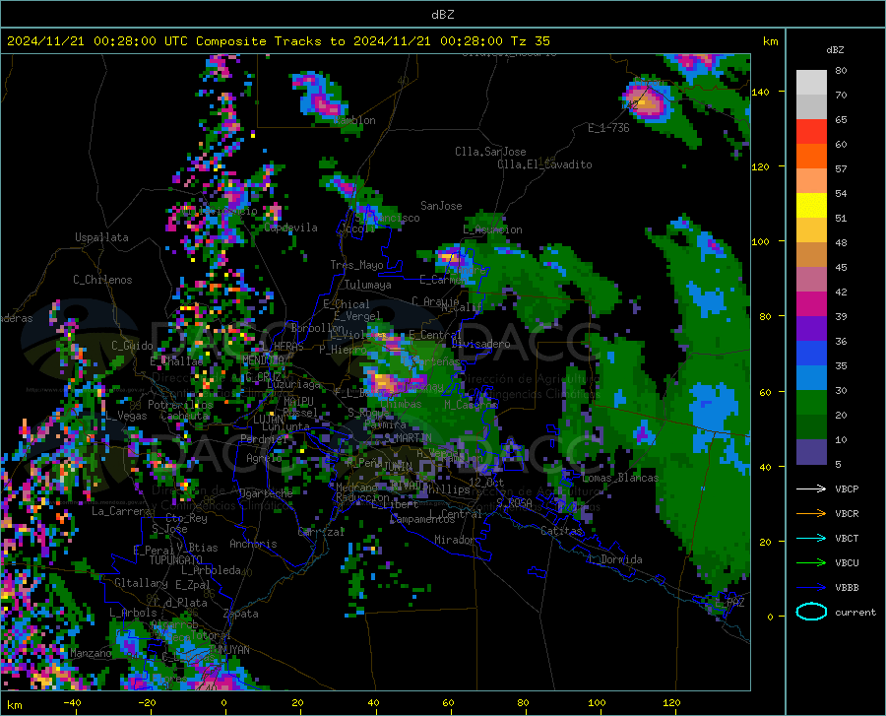886x716 pixels.
Task: Select the yellow 51 dBZ color swatch
Action: [x=811, y=206]
